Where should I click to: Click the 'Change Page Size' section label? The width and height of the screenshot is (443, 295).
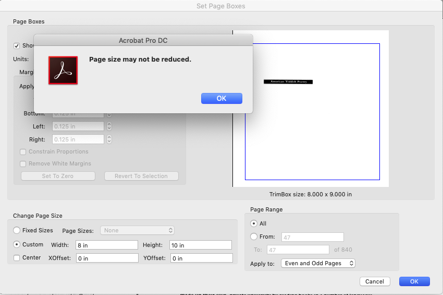coord(38,216)
